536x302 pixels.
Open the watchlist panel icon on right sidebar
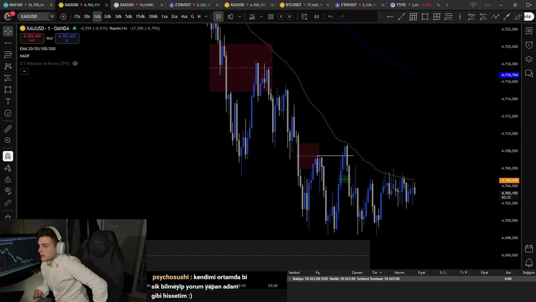point(529,31)
